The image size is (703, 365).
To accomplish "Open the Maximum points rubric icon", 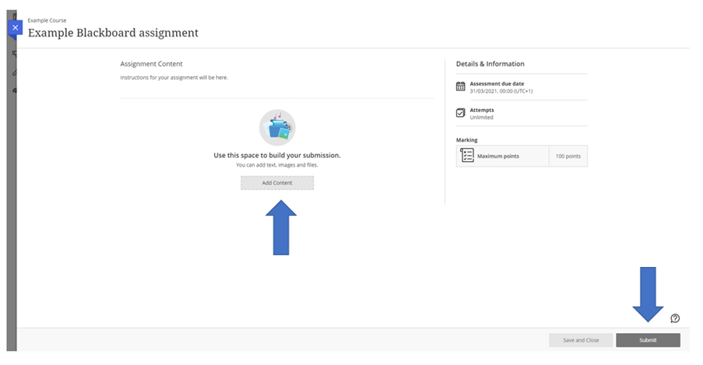I will 467,156.
